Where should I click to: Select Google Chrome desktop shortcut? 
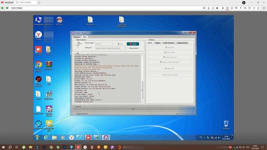[38, 66]
